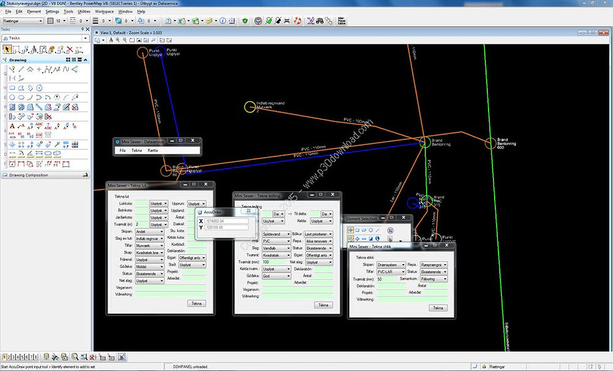Toggle the pin on the Tasks panel

[82, 29]
